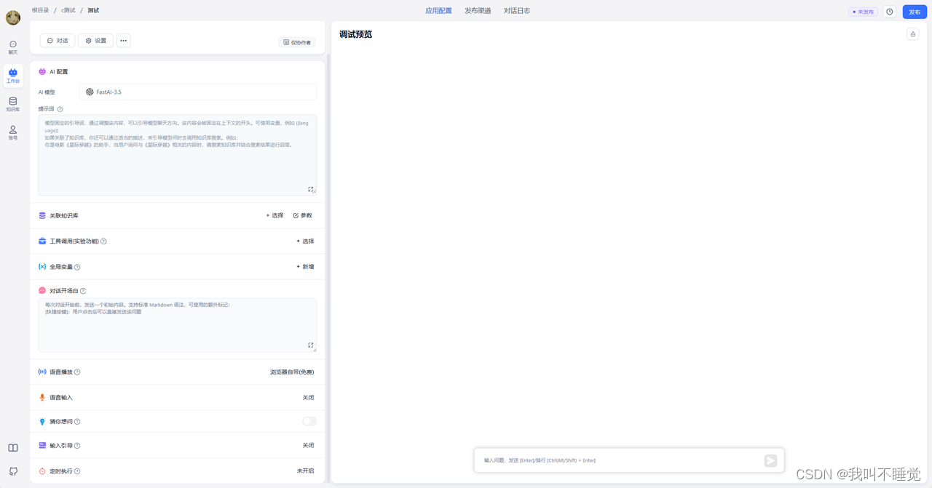The width and height of the screenshot is (932, 488).
Task: Go to the 账号 account icon
Action: [13, 132]
